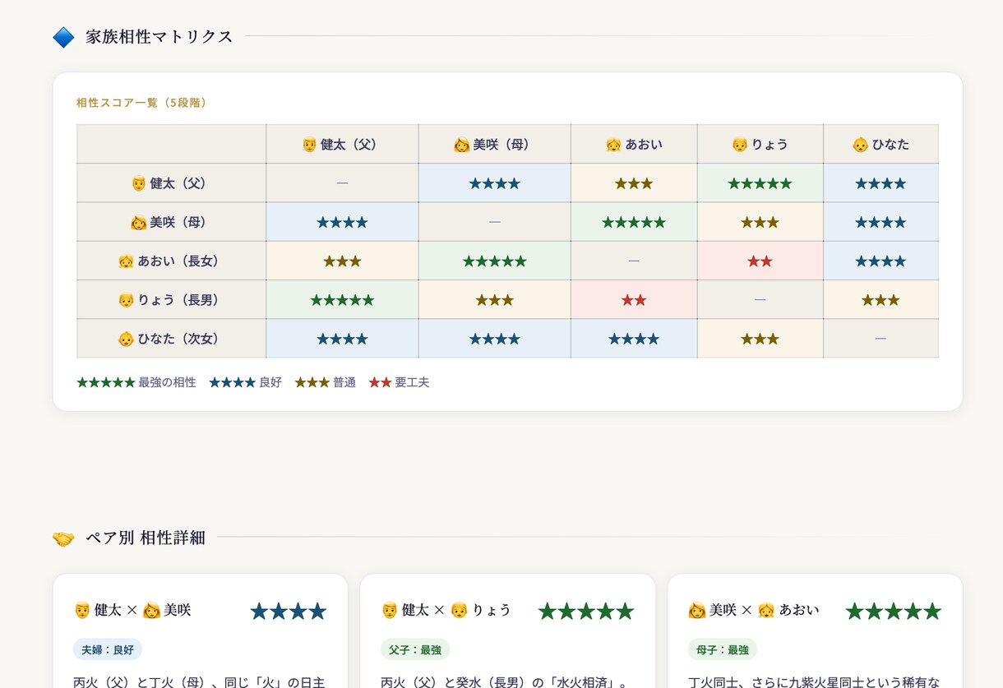1003x688 pixels.
Task: Click the りょう row, あおい column two-star cell
Action: tap(634, 300)
